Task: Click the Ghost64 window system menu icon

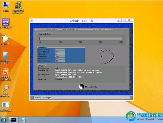Action: point(32,21)
